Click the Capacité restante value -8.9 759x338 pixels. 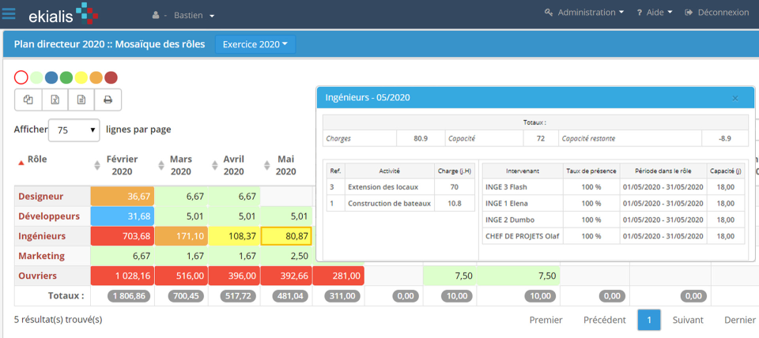point(725,138)
